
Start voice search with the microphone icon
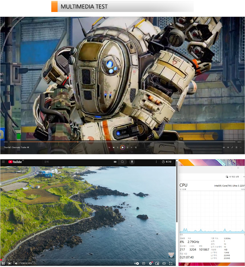point(132,162)
